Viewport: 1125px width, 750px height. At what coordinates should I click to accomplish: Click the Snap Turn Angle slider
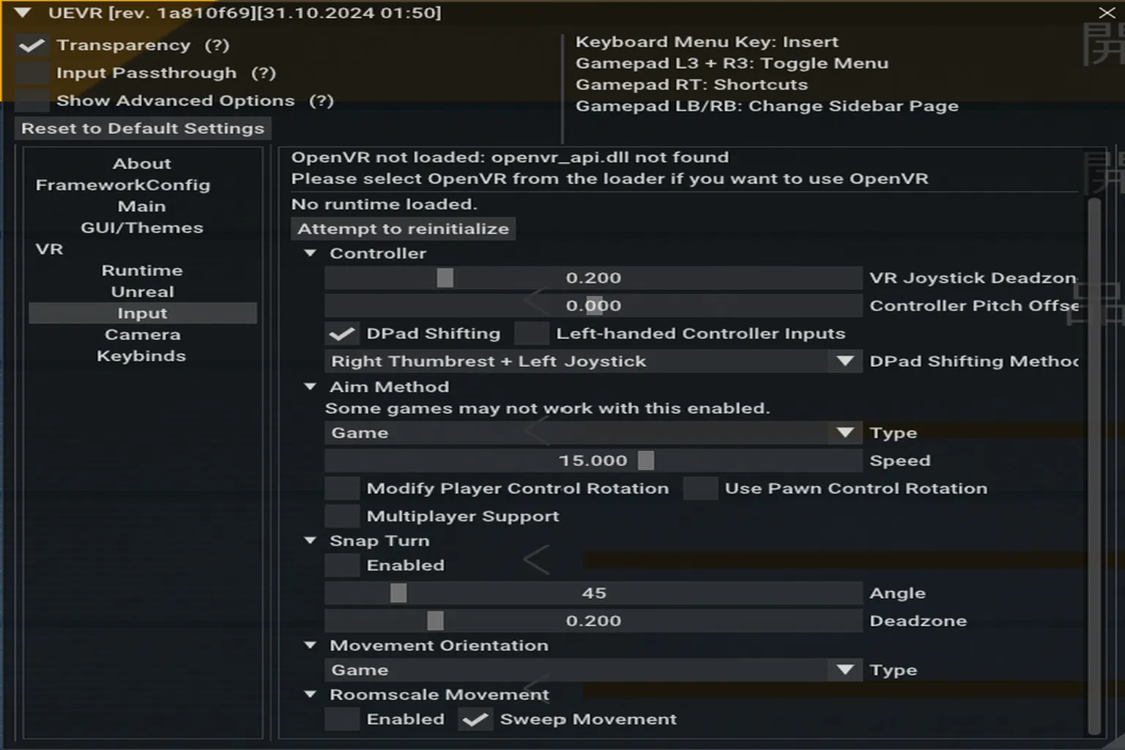593,593
